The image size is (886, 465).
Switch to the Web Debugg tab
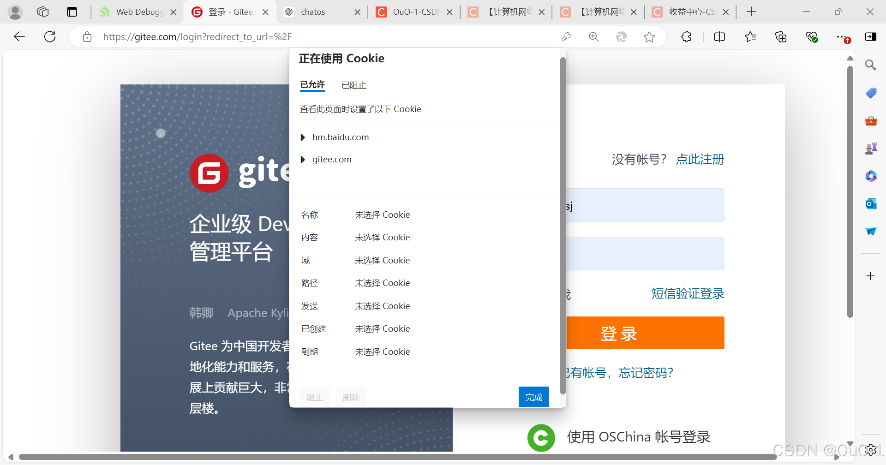[x=138, y=12]
